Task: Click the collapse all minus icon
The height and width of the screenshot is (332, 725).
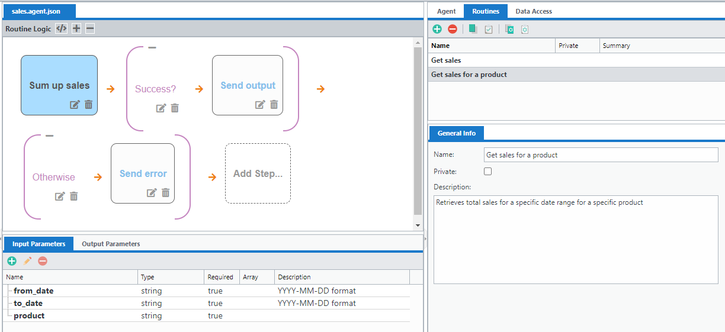Action: (x=90, y=28)
